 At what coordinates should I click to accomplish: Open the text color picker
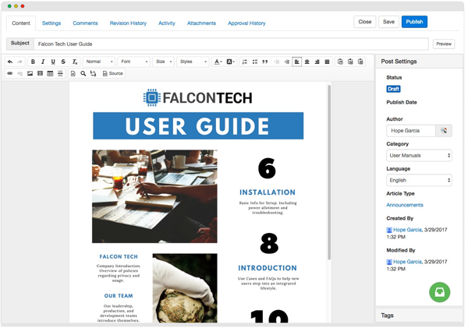coord(218,62)
